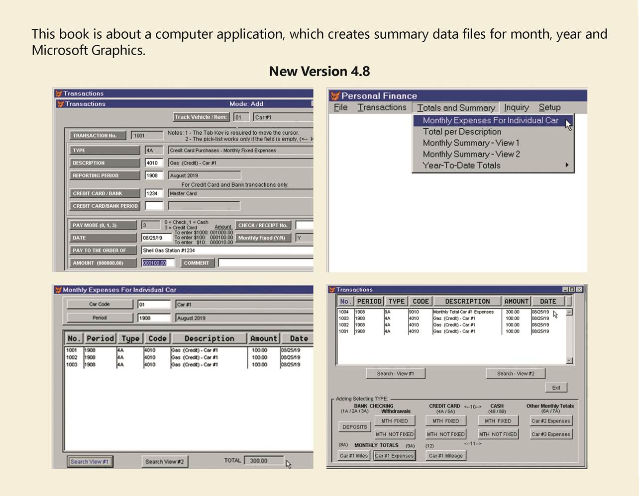639x496 pixels.
Task: Click scrollbar down arrow in Transactions list
Action: [569, 361]
